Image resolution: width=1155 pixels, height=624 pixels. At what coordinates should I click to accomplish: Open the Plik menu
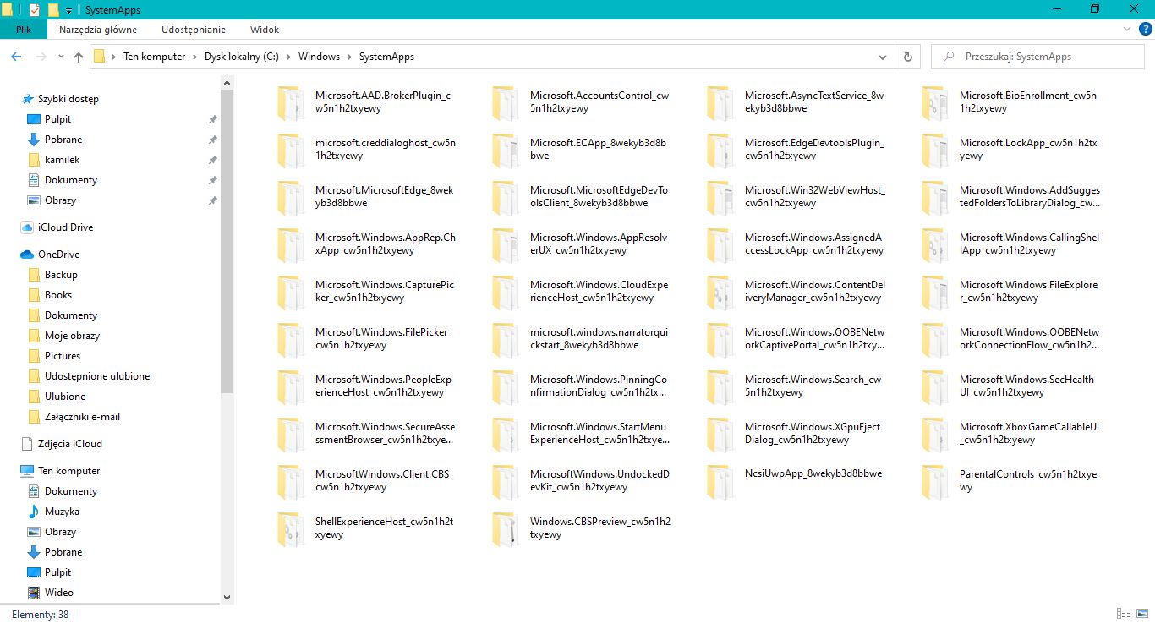(24, 29)
